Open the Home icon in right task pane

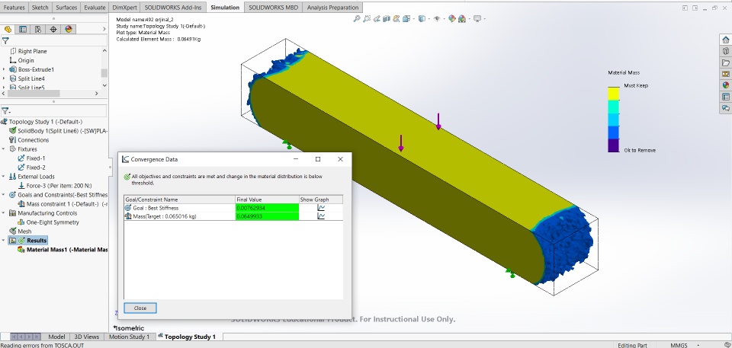click(x=725, y=40)
